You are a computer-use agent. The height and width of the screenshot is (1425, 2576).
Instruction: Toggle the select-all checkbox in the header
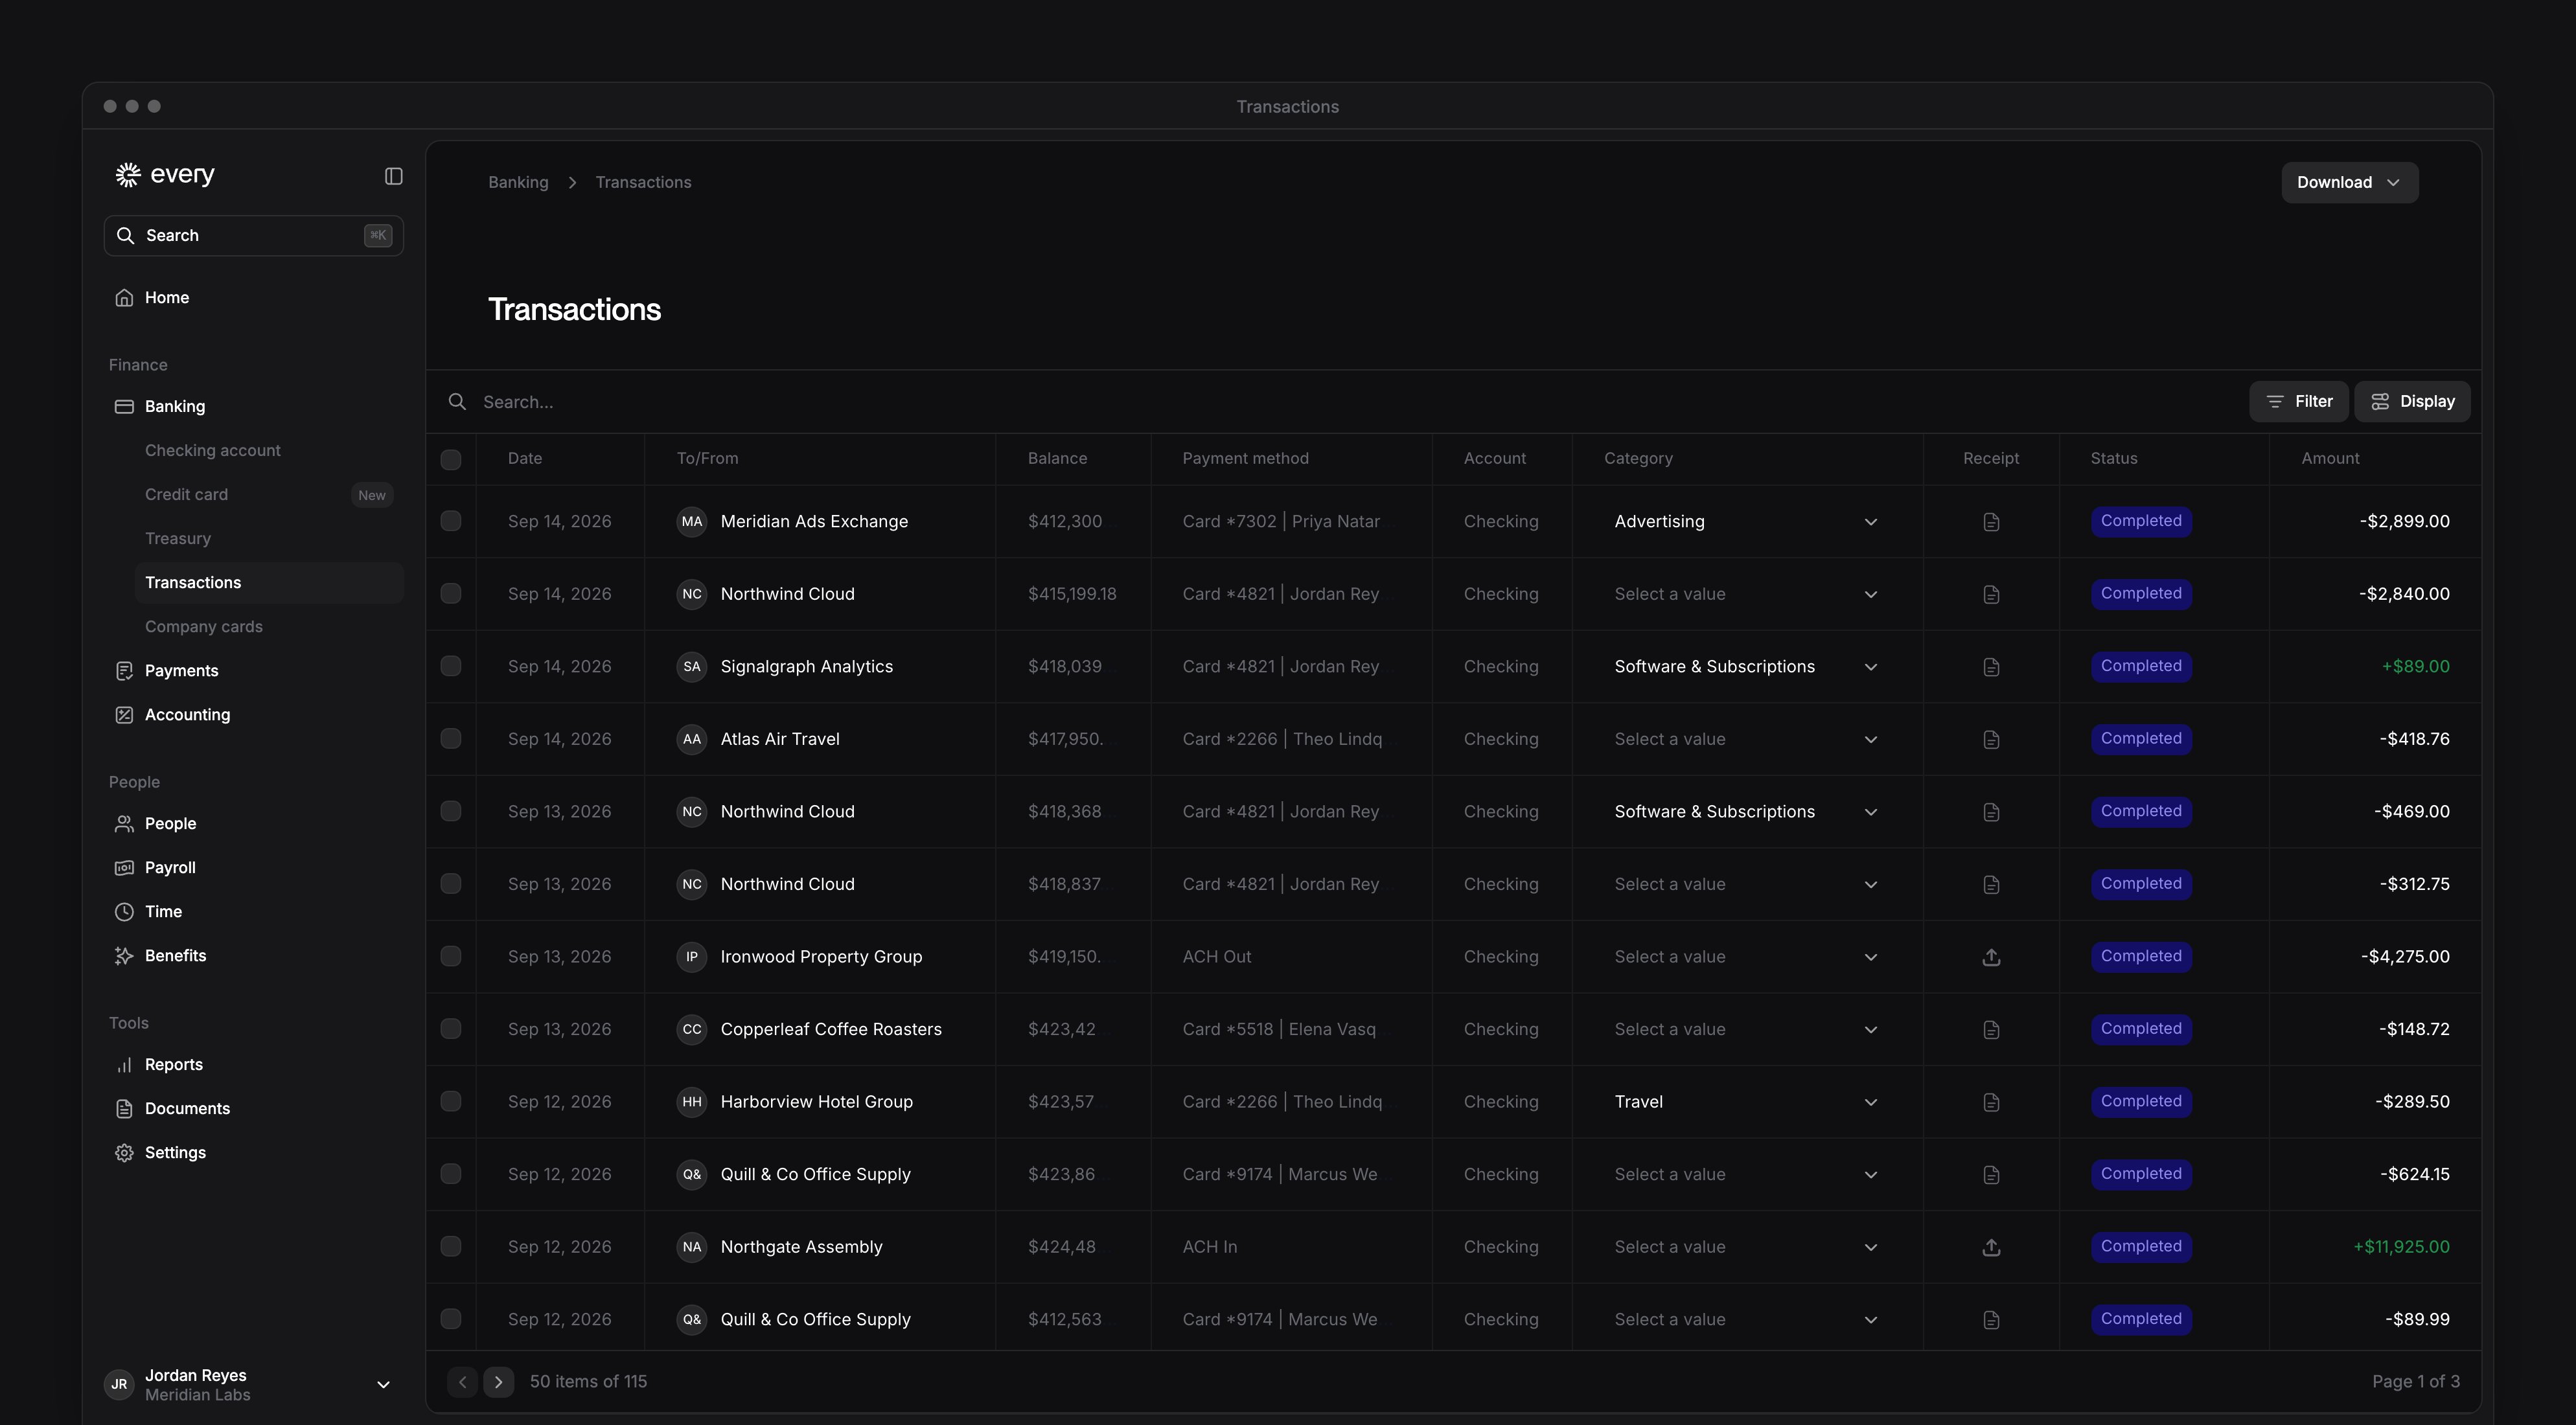coord(451,459)
